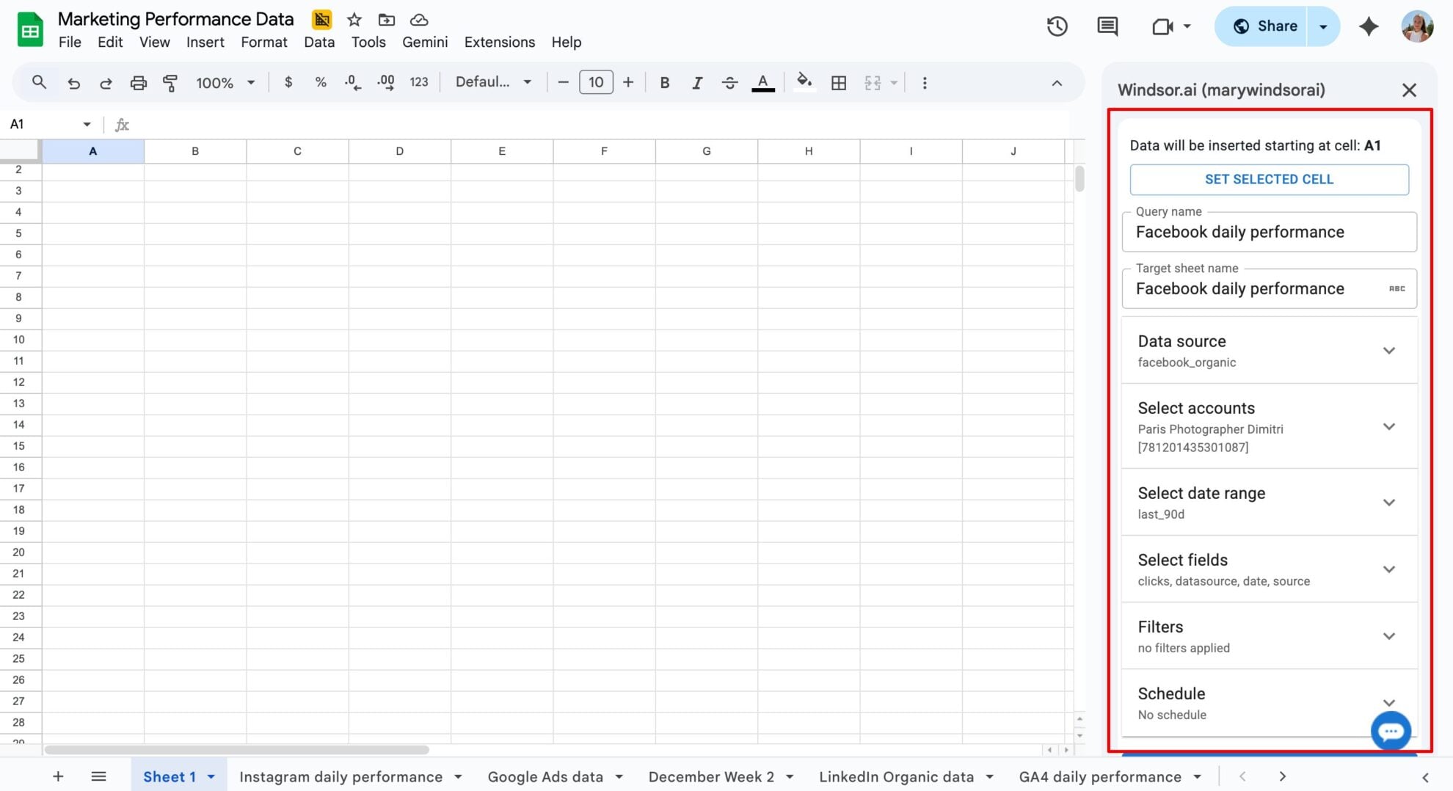Format as percent

321,82
